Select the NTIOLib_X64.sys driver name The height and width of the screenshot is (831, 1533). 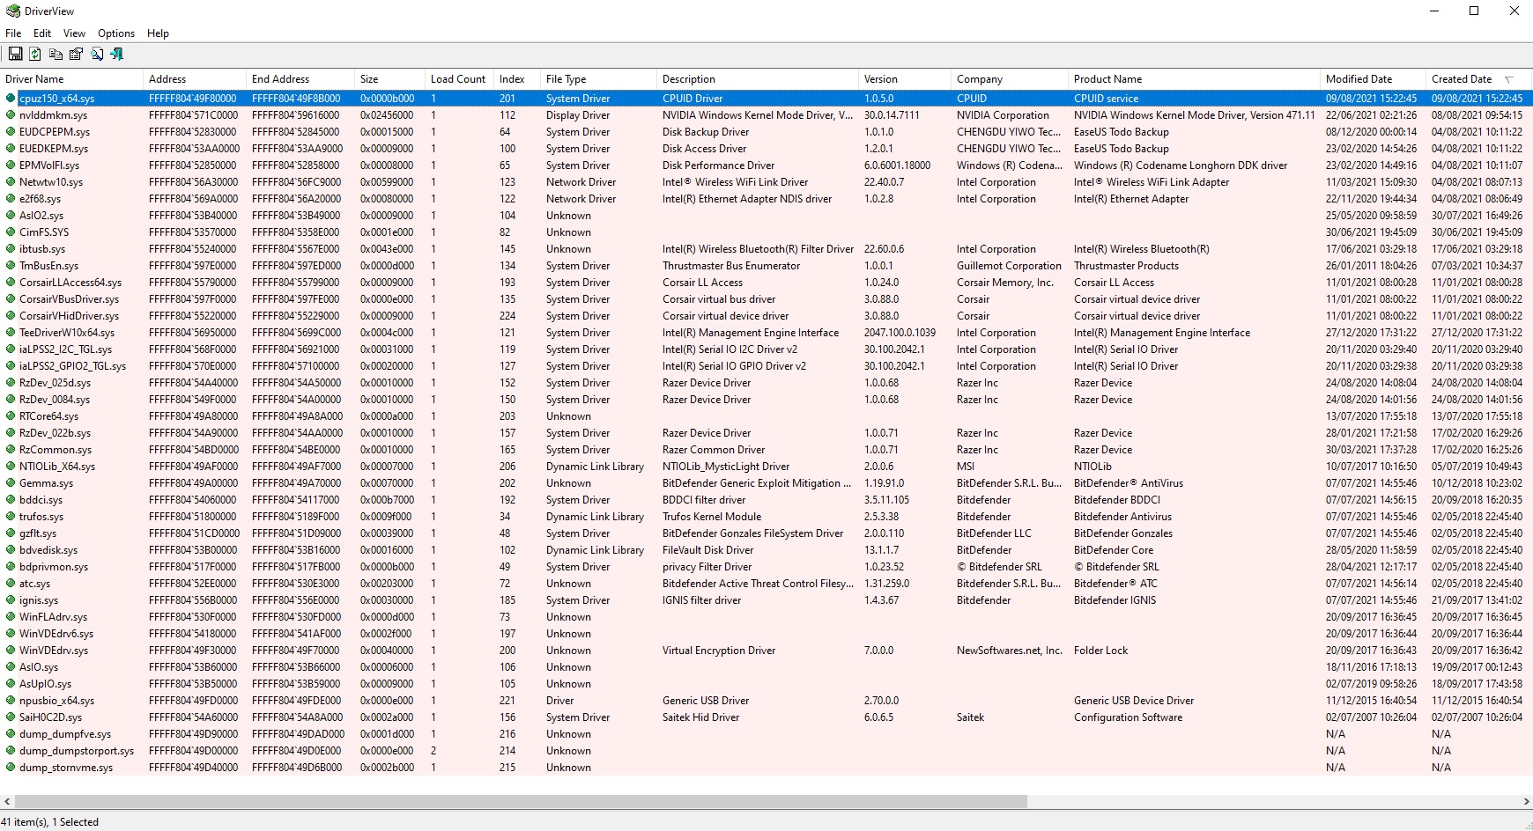click(57, 467)
